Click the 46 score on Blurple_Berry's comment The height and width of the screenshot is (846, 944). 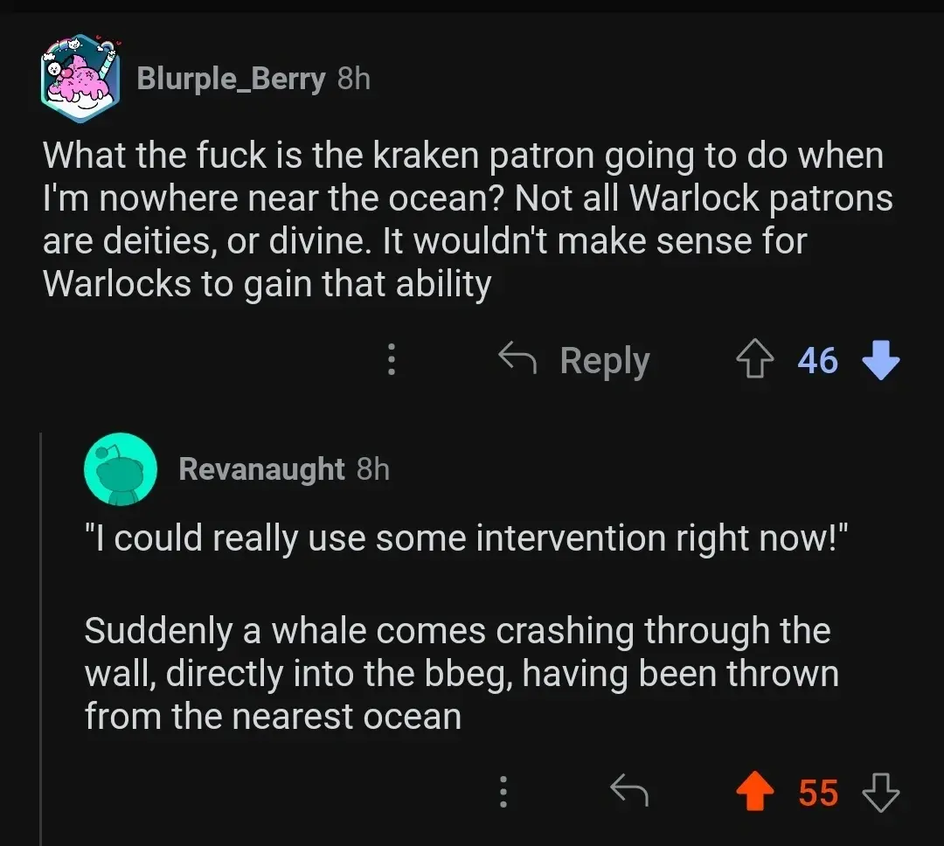[x=817, y=359]
